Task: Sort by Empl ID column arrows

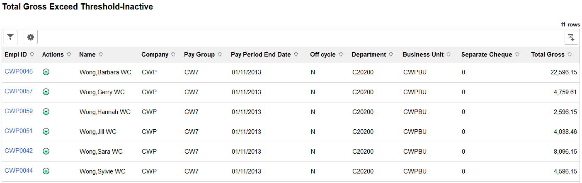Action: coord(32,55)
